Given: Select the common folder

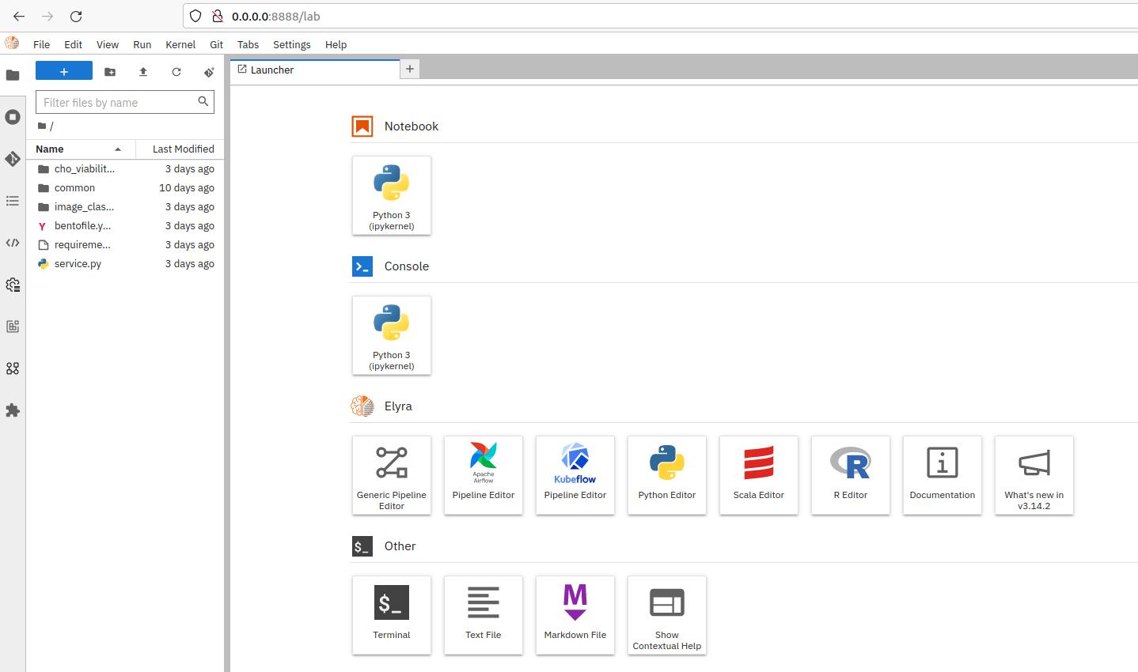Looking at the screenshot, I should [x=125, y=187].
